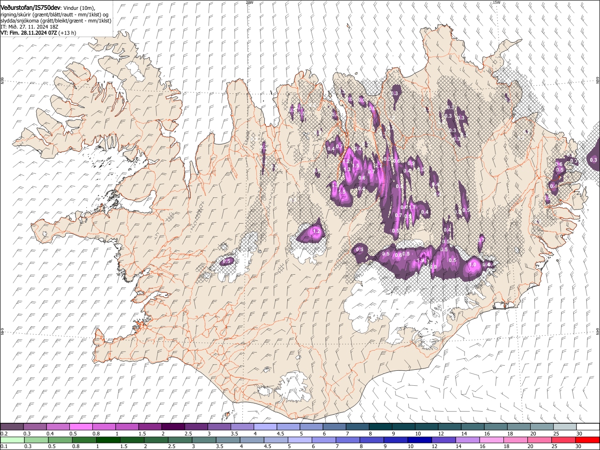The height and width of the screenshot is (450, 600).
Task: Select the lavender 4 snow legend swatch
Action: click(265, 427)
